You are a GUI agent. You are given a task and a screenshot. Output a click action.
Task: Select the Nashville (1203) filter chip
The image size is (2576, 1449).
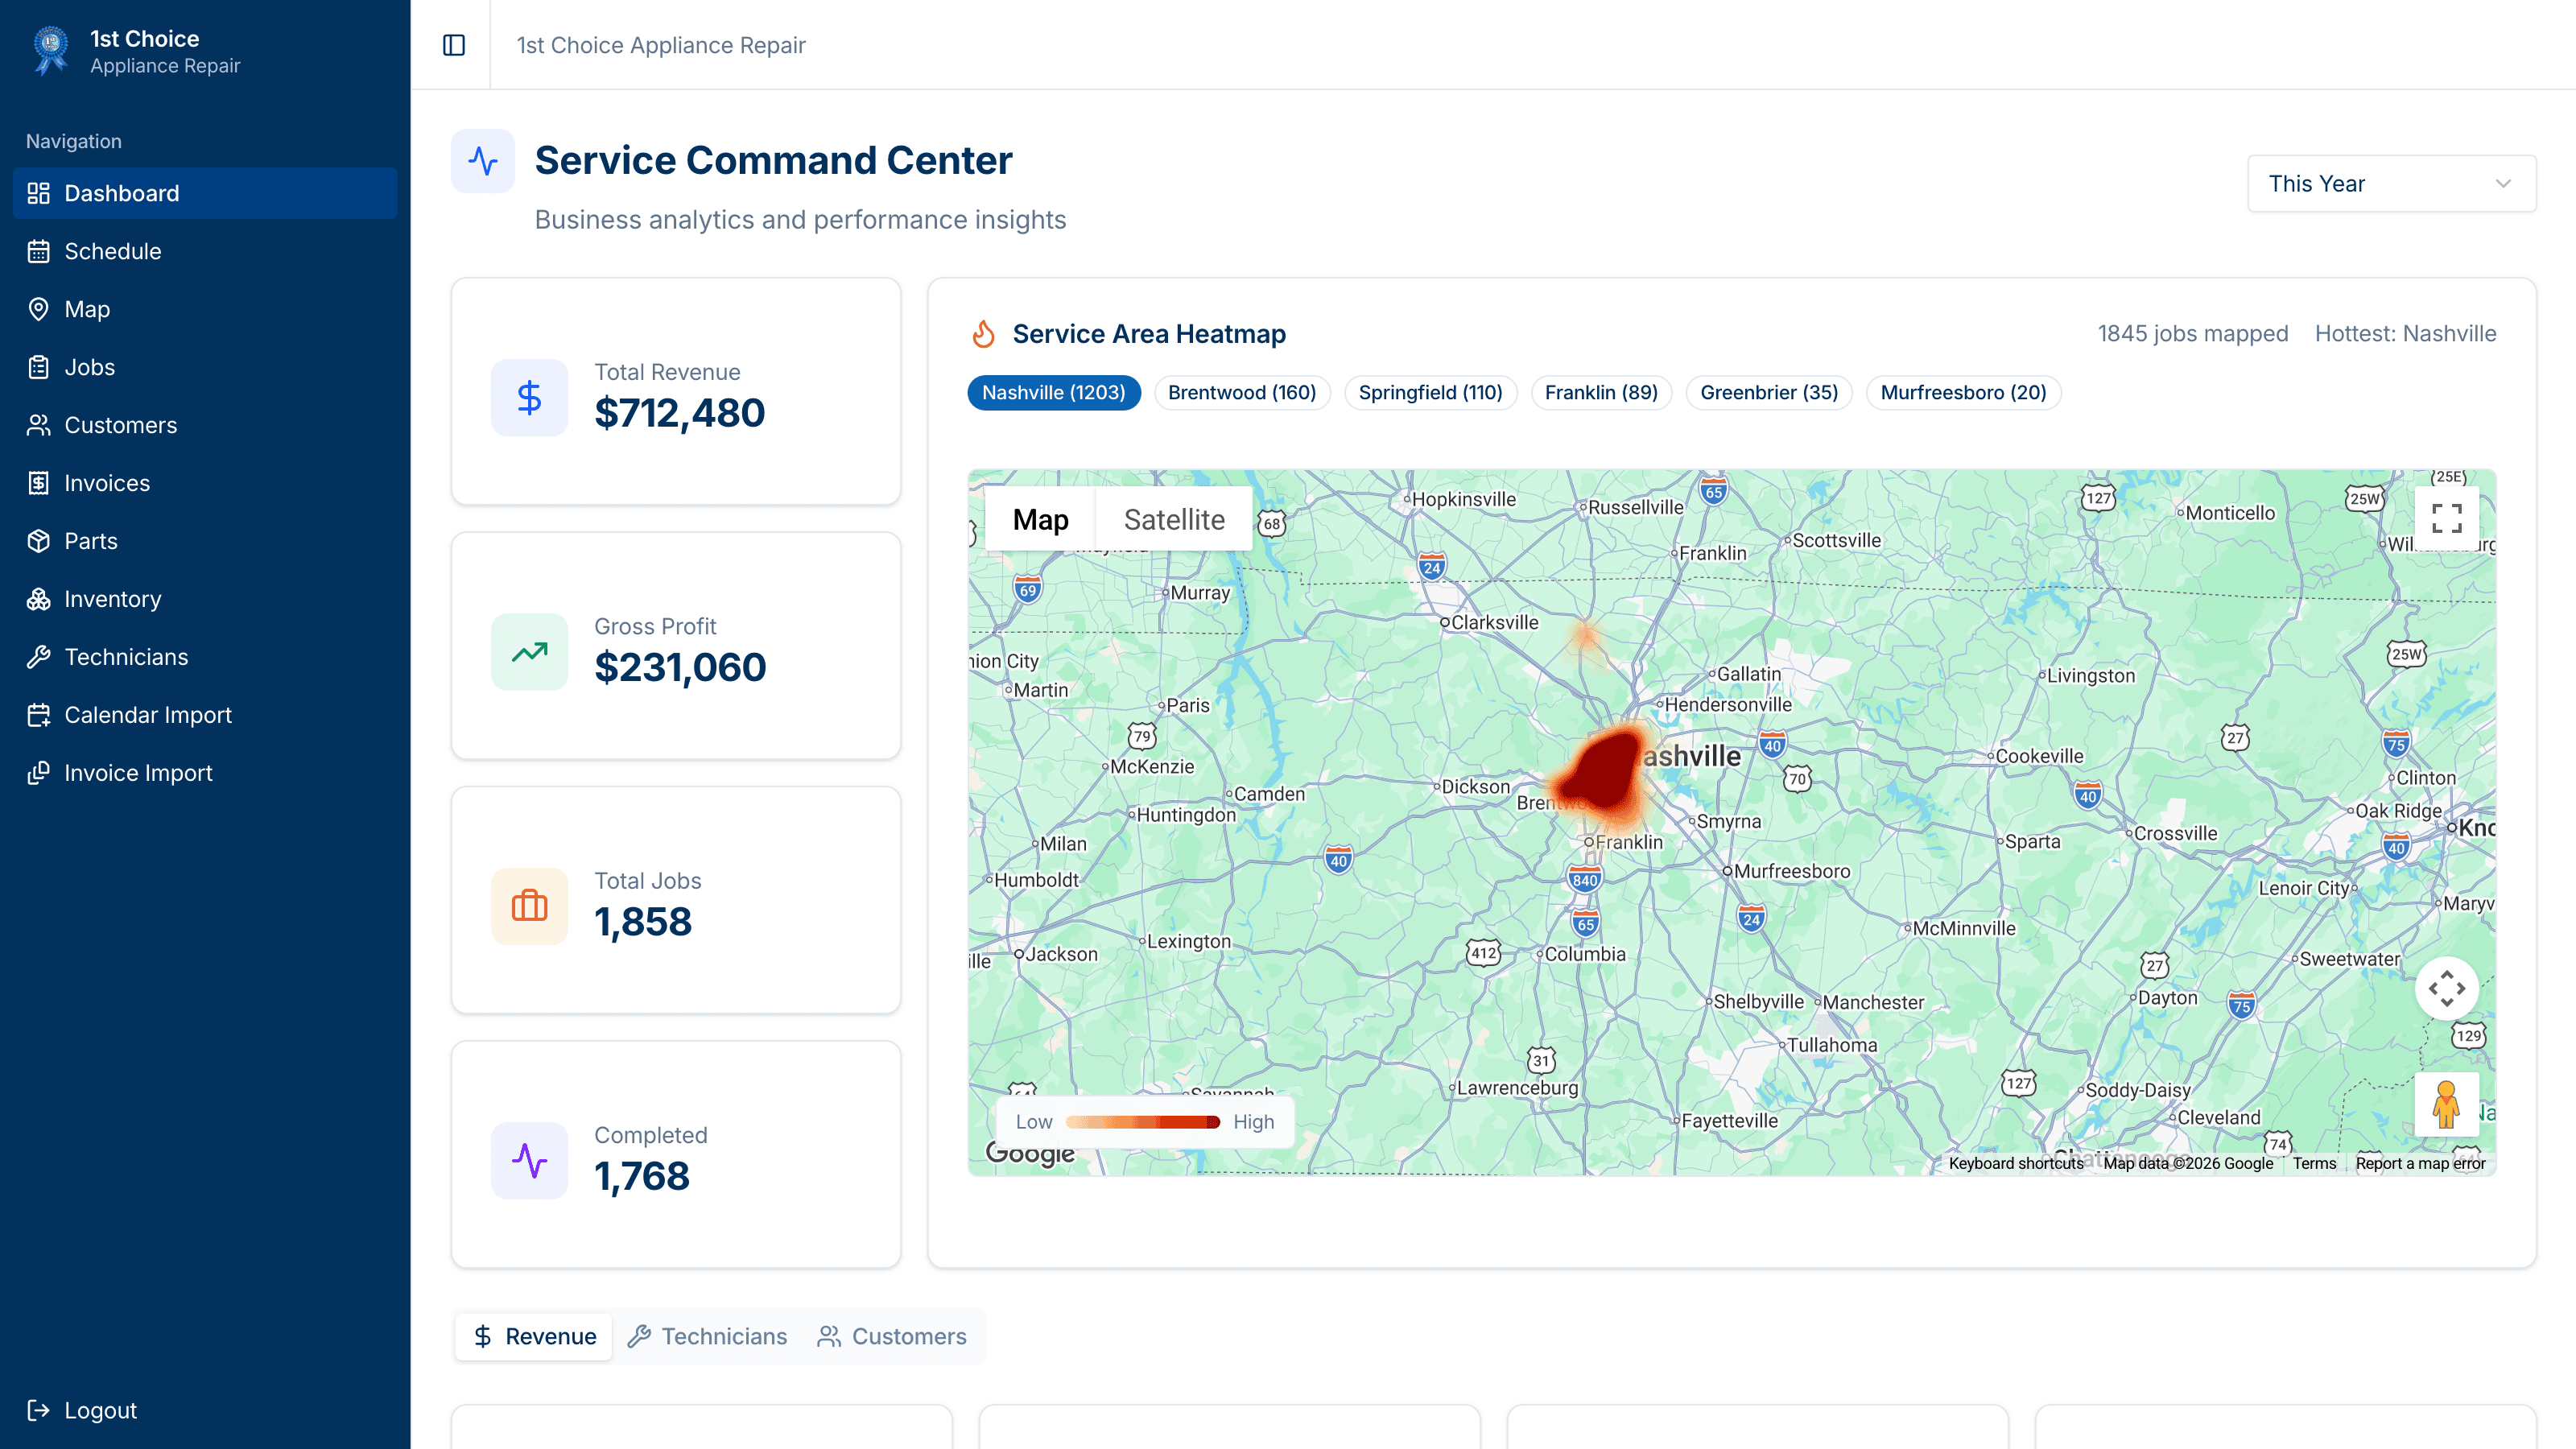tap(1054, 393)
